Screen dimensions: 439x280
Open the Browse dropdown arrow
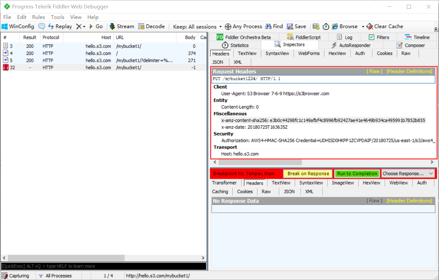(x=363, y=26)
